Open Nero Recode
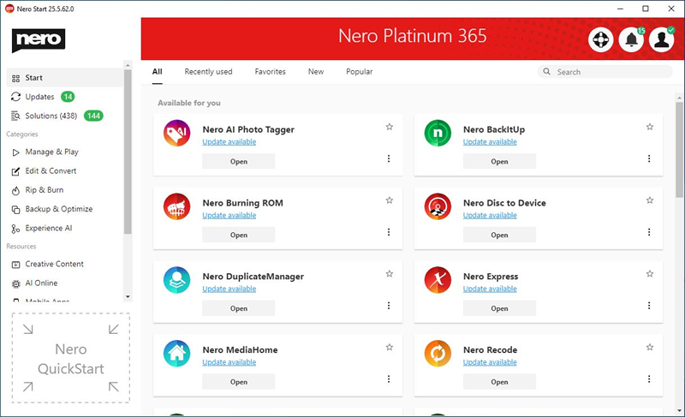Screen dimensions: 685x417 click(499, 381)
